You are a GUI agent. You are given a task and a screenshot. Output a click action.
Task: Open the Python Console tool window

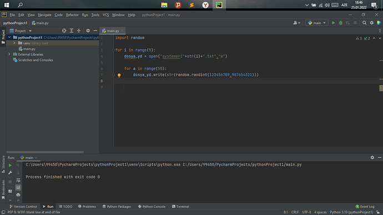[152, 207]
